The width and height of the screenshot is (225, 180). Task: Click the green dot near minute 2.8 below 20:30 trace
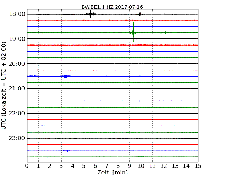(x=59, y=82)
